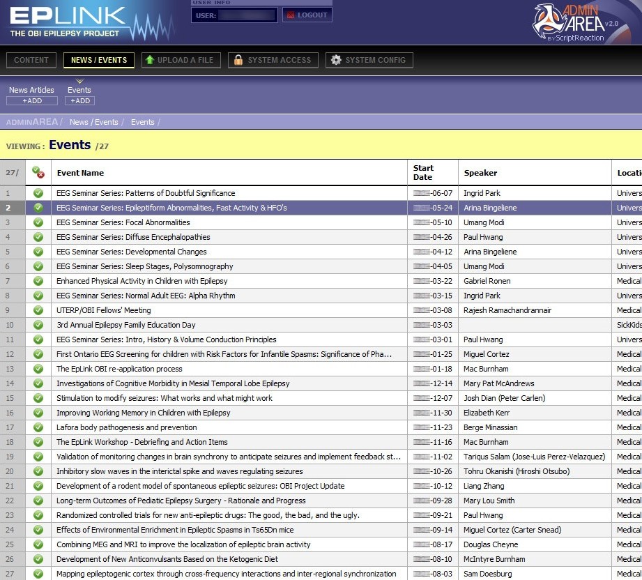Open 'Investigations of Cognitive Morbidity' event row
This screenshot has width=642, height=580.
coord(173,383)
